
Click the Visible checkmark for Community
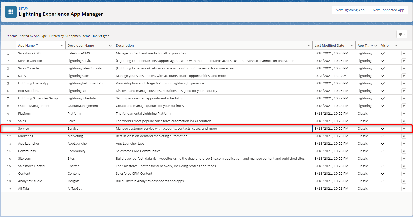point(383,151)
